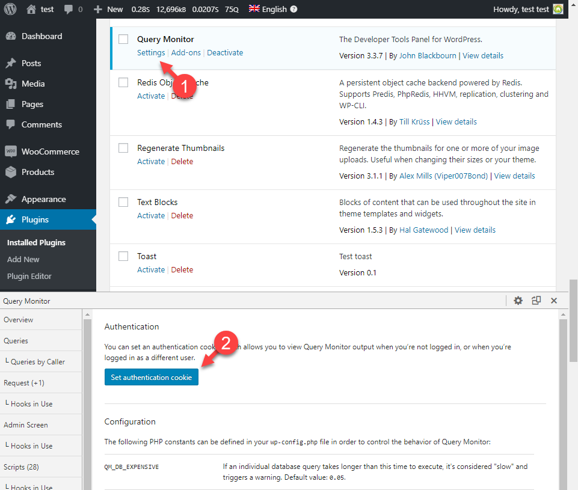578x490 pixels.
Task: View details for Regenerate Thumbnails
Action: click(514, 176)
